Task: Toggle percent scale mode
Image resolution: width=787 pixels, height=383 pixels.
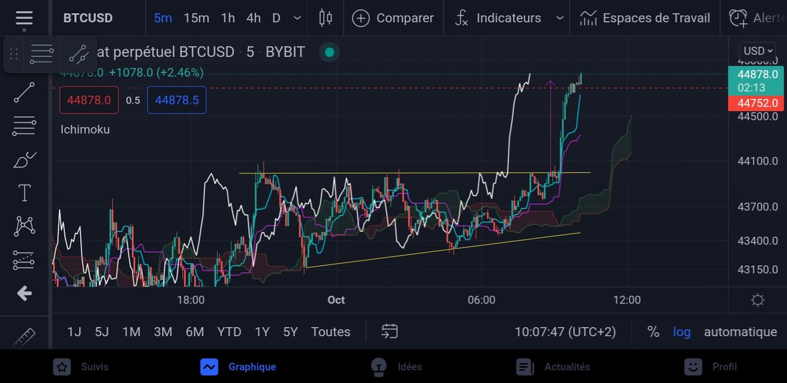Action: [x=653, y=332]
